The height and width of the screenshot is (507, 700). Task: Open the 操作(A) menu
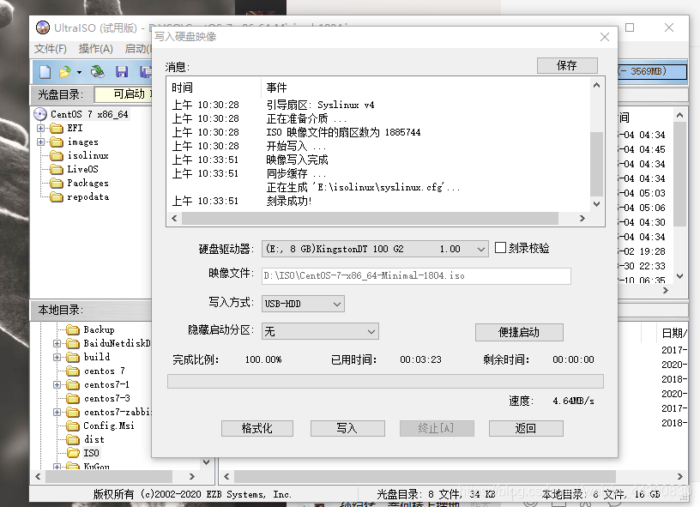[x=95, y=49]
